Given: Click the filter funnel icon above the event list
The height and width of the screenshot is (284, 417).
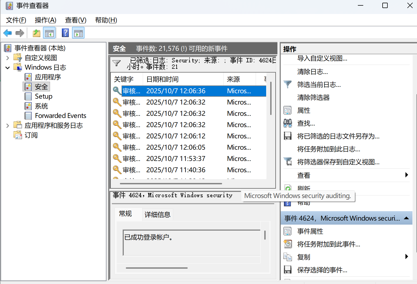Looking at the screenshot, I should (116, 63).
